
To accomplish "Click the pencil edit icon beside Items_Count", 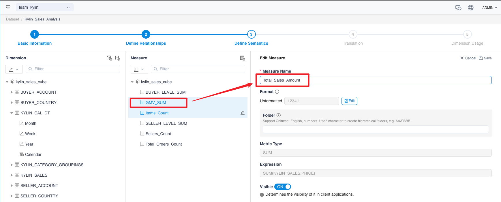I will click(x=243, y=113).
